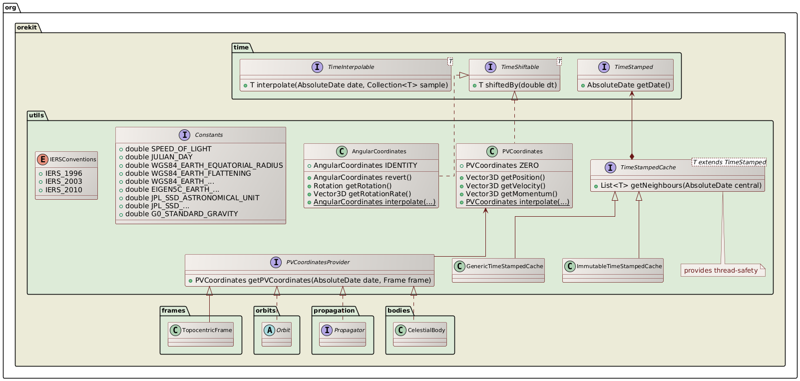Image resolution: width=800 pixels, height=381 pixels.
Task: Click 'AngularCoordinates revert()' method
Action: click(363, 177)
